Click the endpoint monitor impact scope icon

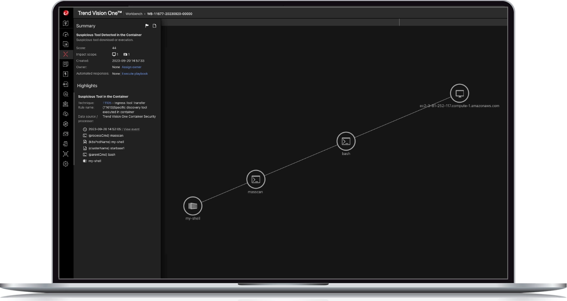pos(114,54)
